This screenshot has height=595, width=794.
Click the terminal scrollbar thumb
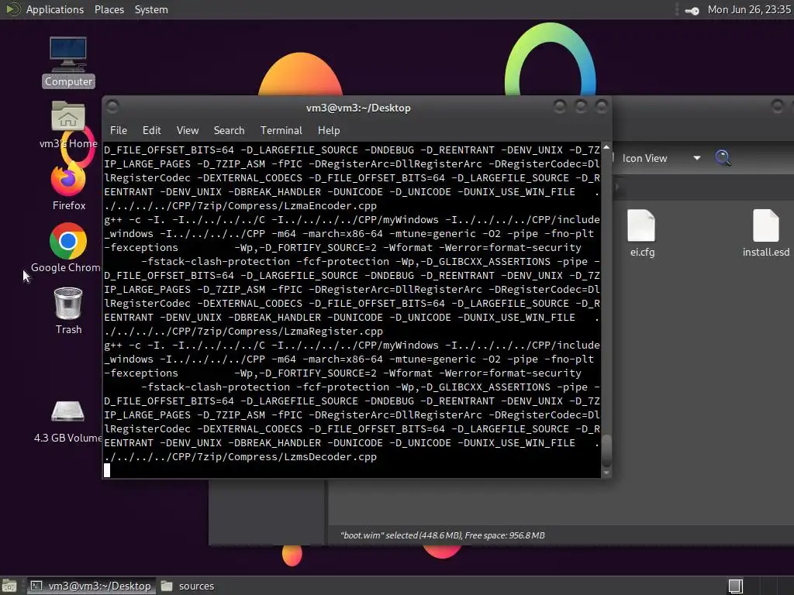pyautogui.click(x=606, y=449)
